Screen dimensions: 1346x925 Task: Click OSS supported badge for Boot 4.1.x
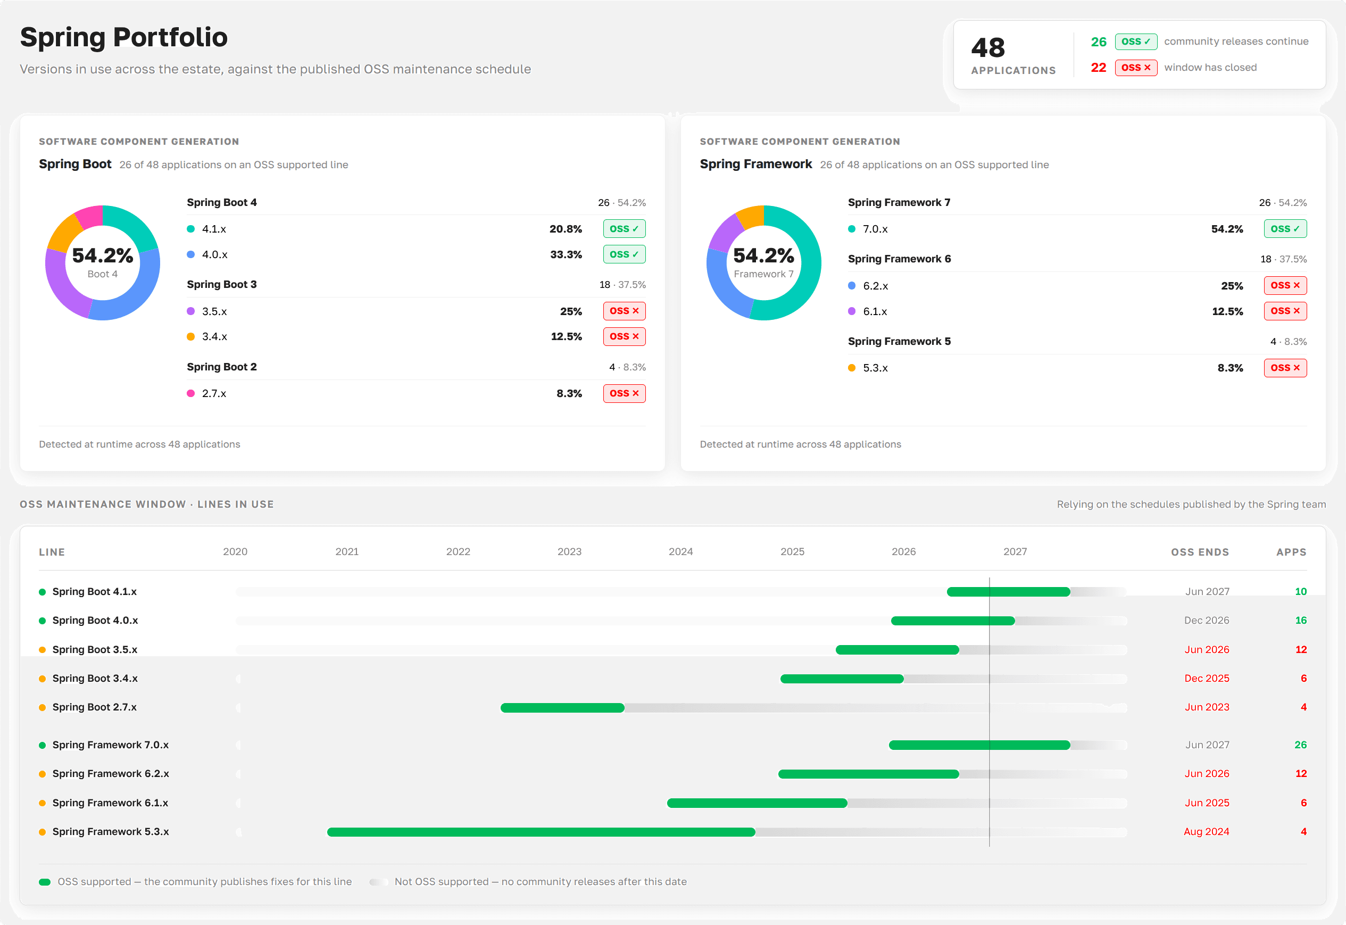tap(624, 228)
